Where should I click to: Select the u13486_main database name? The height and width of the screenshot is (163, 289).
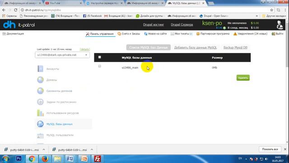coord(130,67)
